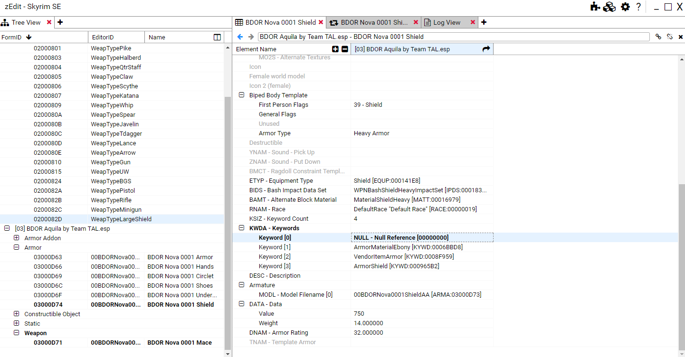Select the BDOR Nova 0001 Mace record
This screenshot has height=357, width=685.
click(x=112, y=342)
